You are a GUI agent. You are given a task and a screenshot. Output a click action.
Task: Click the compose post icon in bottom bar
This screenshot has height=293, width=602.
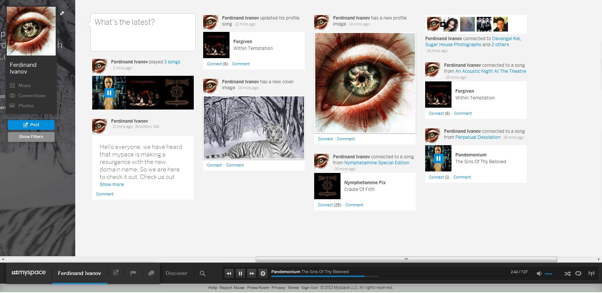(116, 273)
